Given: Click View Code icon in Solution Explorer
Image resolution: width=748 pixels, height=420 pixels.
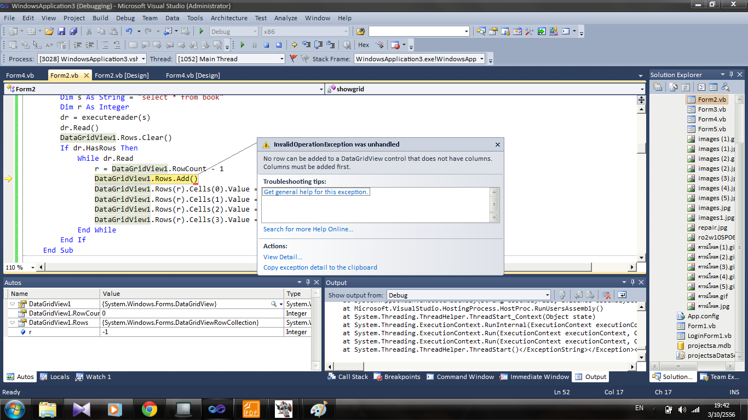Looking at the screenshot, I should pos(701,87).
